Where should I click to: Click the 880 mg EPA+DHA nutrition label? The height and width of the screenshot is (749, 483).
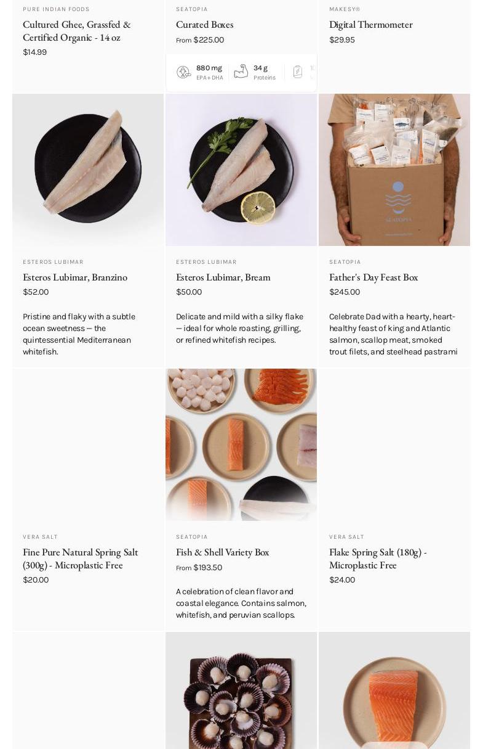pyautogui.click(x=210, y=72)
